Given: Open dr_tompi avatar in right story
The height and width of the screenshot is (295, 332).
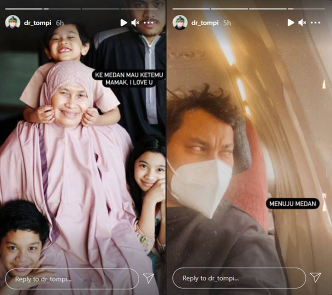Looking at the screenshot, I should [x=180, y=23].
